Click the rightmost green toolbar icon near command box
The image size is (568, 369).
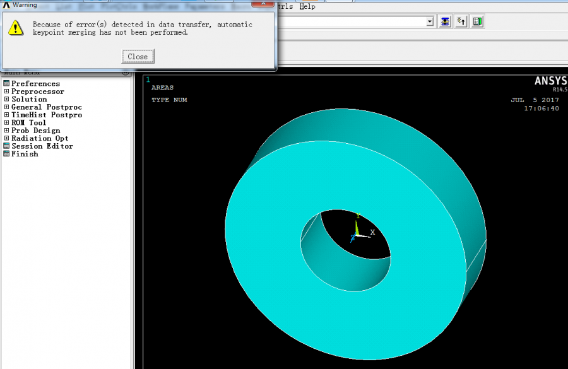tap(477, 21)
